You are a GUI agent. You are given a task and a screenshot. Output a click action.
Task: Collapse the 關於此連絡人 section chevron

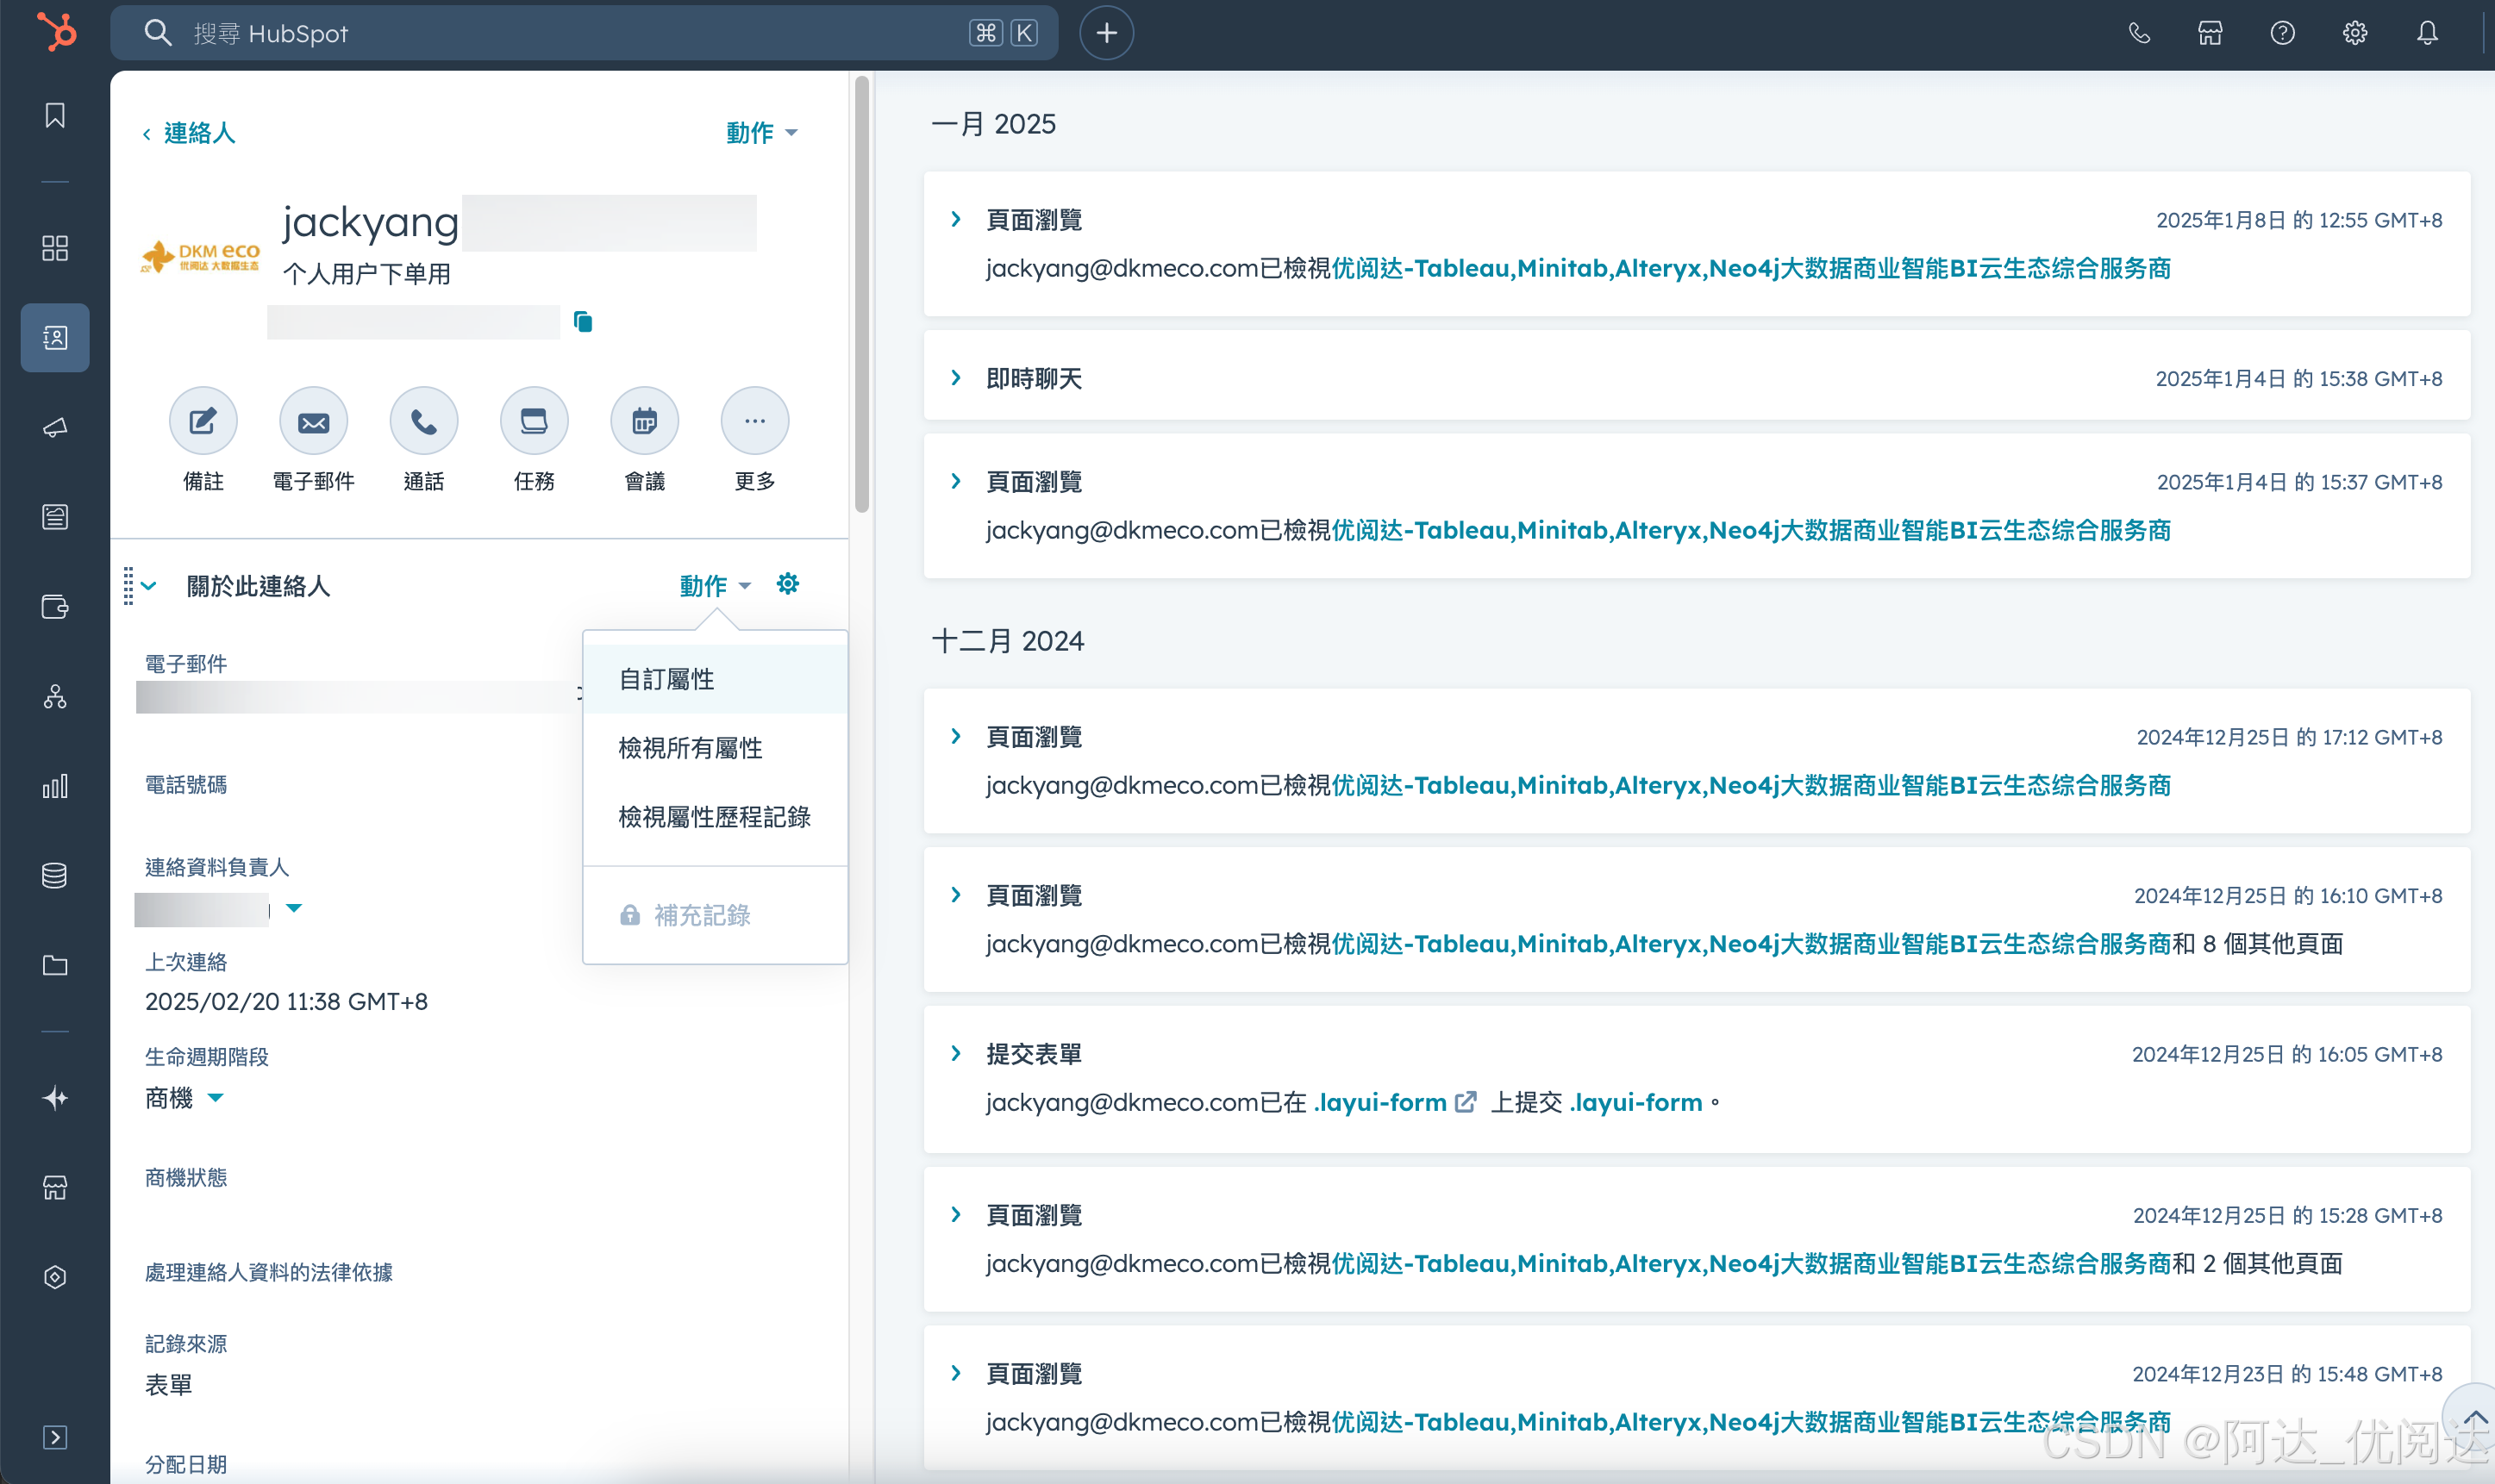149,586
